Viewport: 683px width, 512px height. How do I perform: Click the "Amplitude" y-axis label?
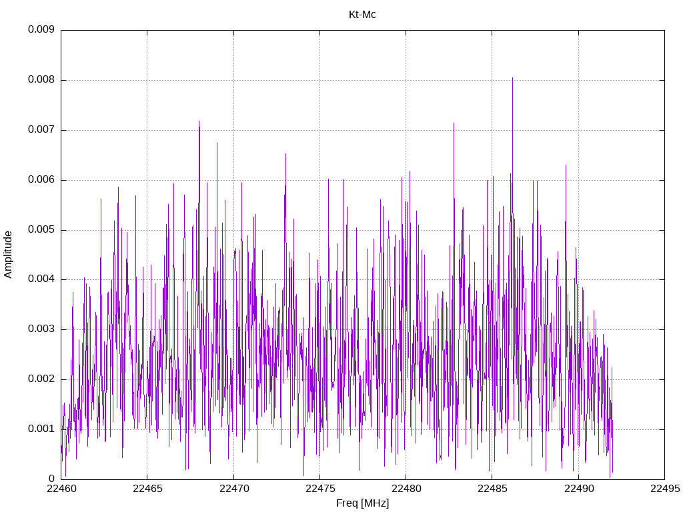coord(8,255)
